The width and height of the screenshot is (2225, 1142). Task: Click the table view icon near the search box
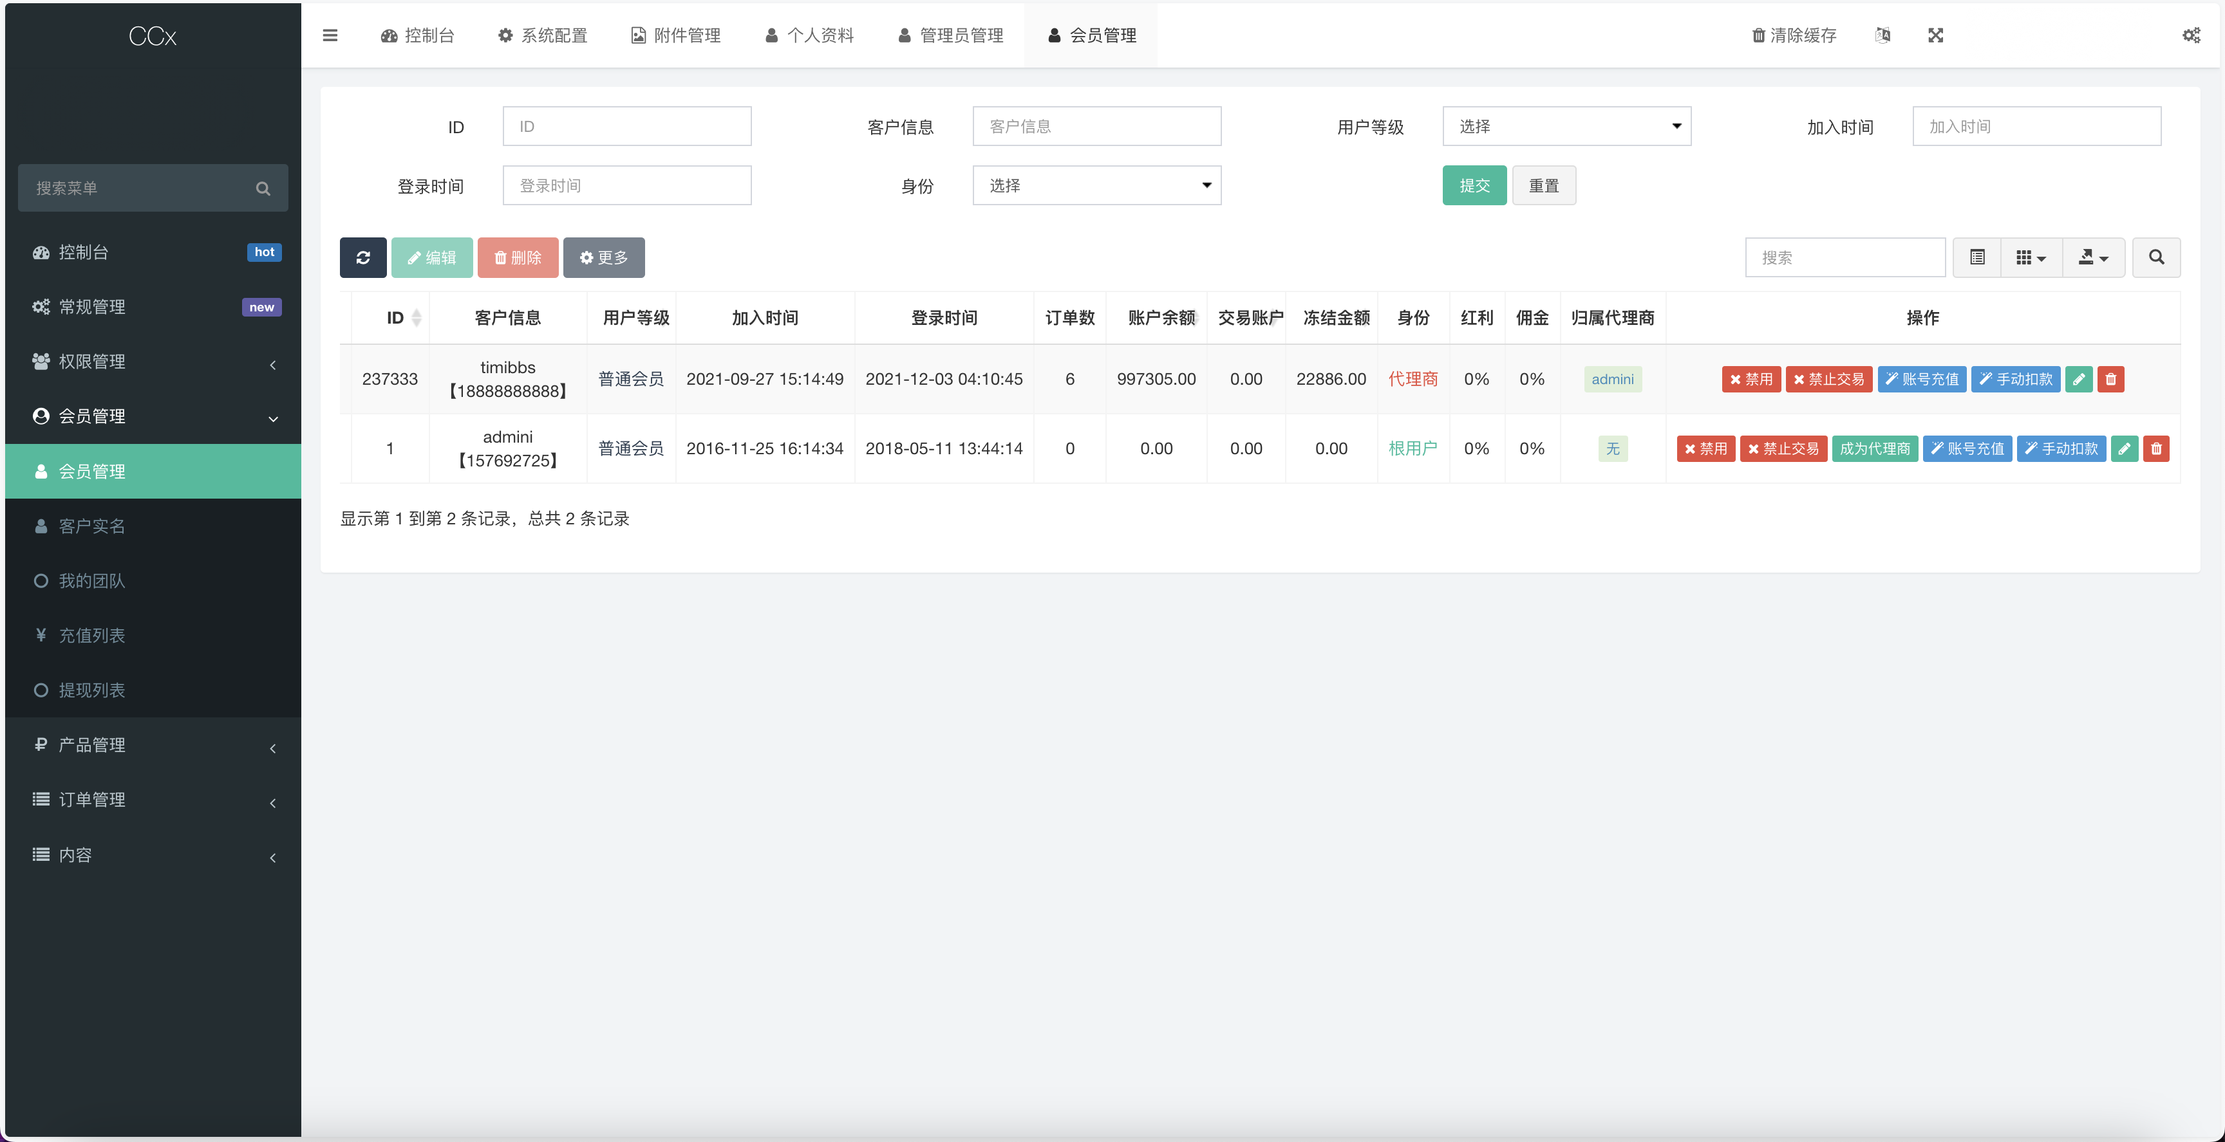tap(1976, 257)
